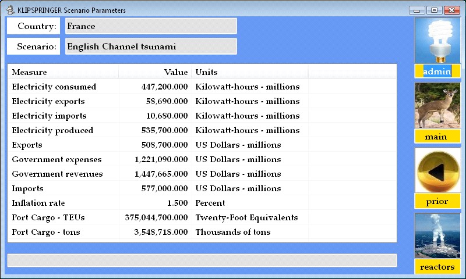Click the nuclear cooling towers icon
The width and height of the screenshot is (466, 279).
click(x=437, y=235)
